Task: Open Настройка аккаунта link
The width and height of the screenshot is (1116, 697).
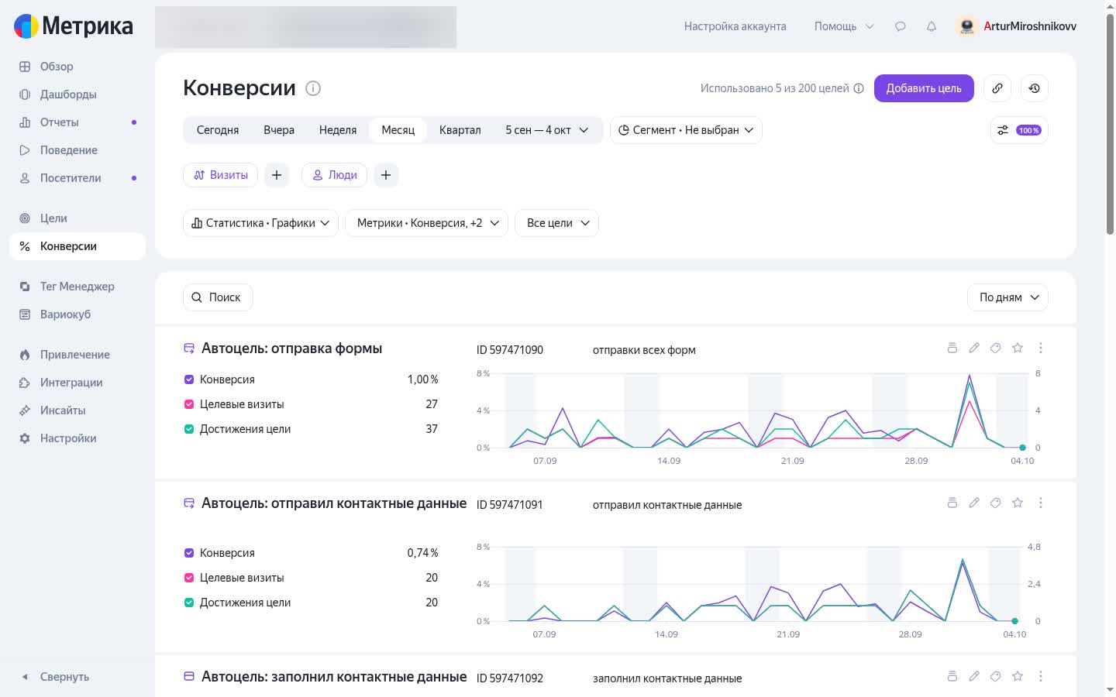Action: [x=735, y=26]
